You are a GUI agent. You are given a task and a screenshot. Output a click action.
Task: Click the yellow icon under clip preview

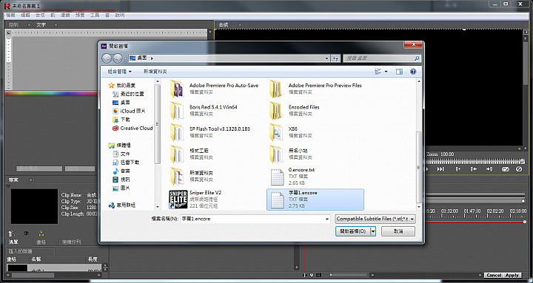click(41, 233)
